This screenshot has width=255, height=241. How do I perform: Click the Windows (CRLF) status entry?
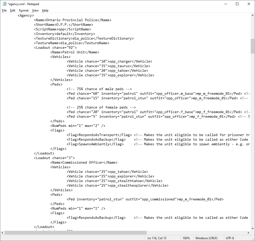click(206, 238)
